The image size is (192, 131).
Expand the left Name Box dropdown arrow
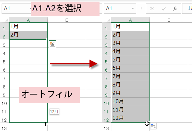[31, 9]
